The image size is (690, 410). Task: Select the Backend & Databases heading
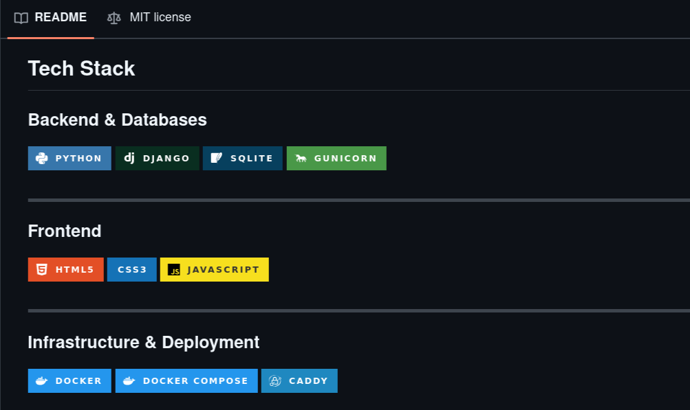point(118,120)
